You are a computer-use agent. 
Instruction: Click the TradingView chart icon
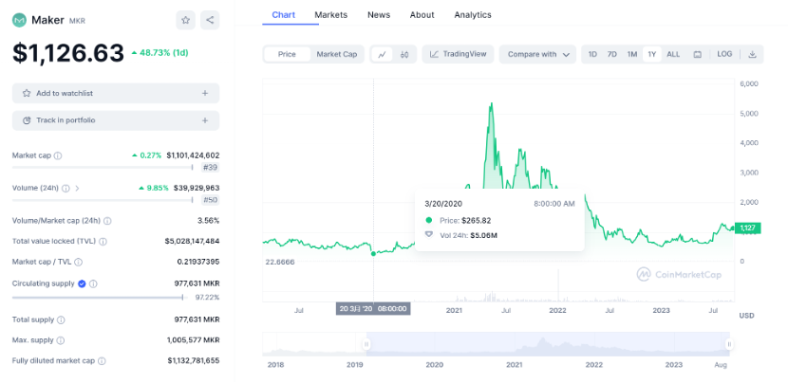click(435, 54)
